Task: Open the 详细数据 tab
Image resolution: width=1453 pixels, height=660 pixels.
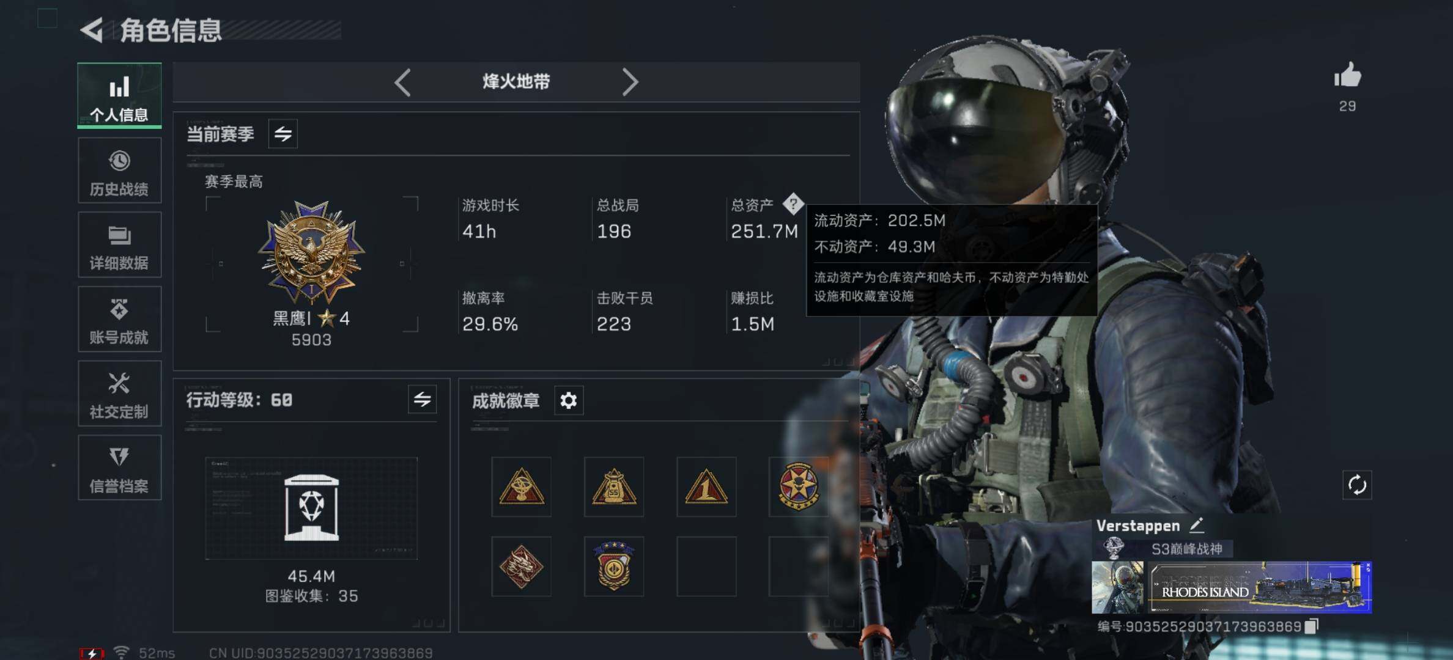Action: tap(120, 245)
